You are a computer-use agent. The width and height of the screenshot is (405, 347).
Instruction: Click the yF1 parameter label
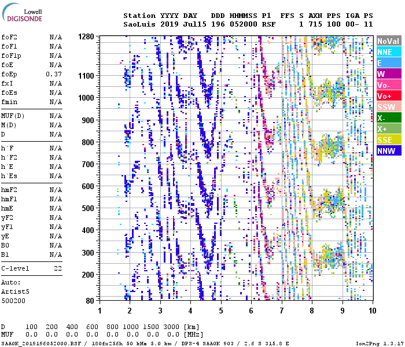[x=7, y=227]
